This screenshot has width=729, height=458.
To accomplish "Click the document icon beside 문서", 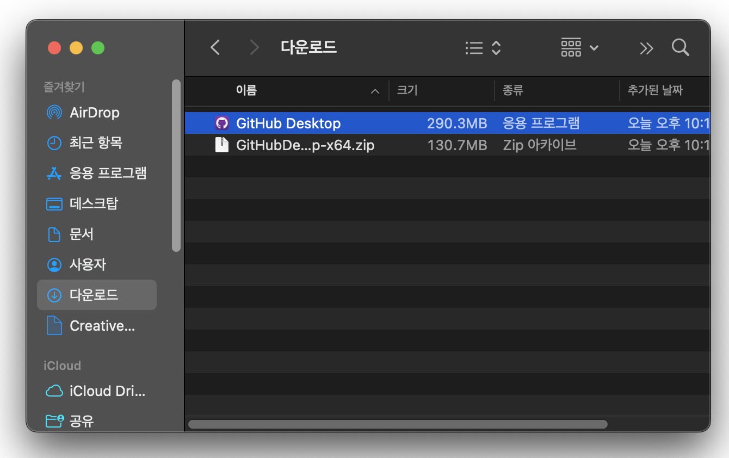I will (x=54, y=234).
